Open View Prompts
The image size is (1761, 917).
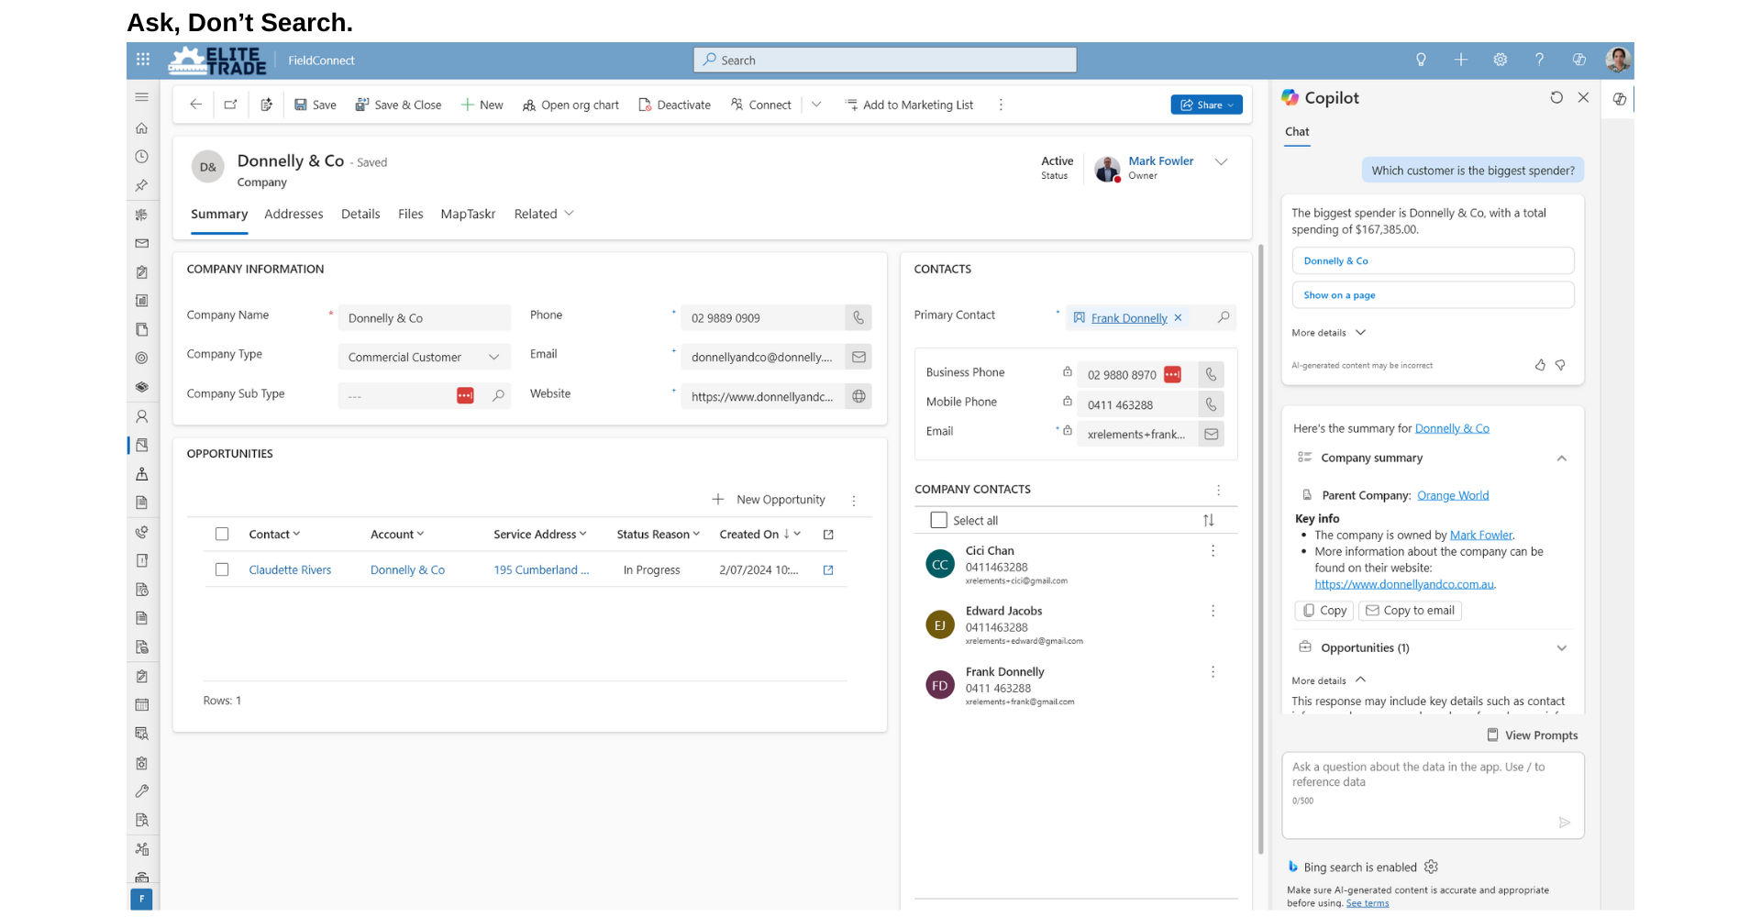pyautogui.click(x=1532, y=735)
